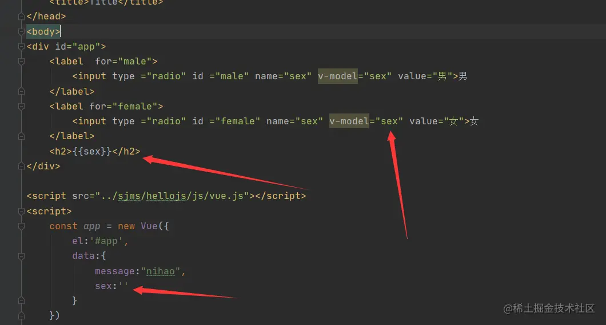The height and width of the screenshot is (325, 606).
Task: Click the fold-end marker beside </div>
Action: point(22,166)
